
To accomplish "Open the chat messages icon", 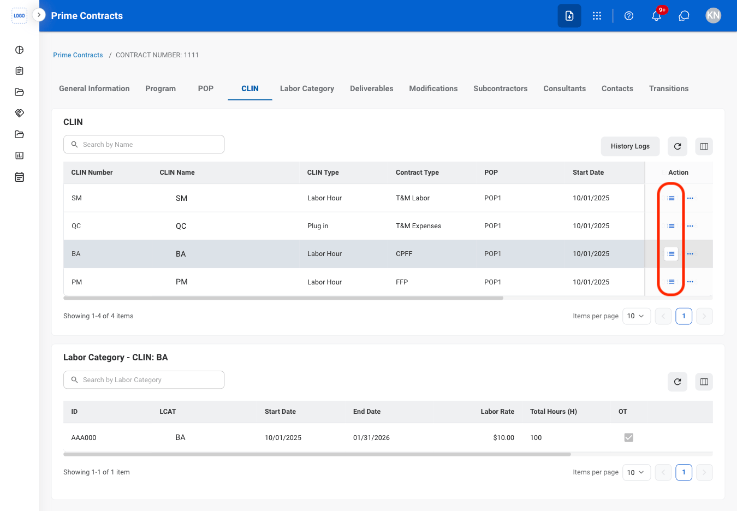I will (684, 16).
